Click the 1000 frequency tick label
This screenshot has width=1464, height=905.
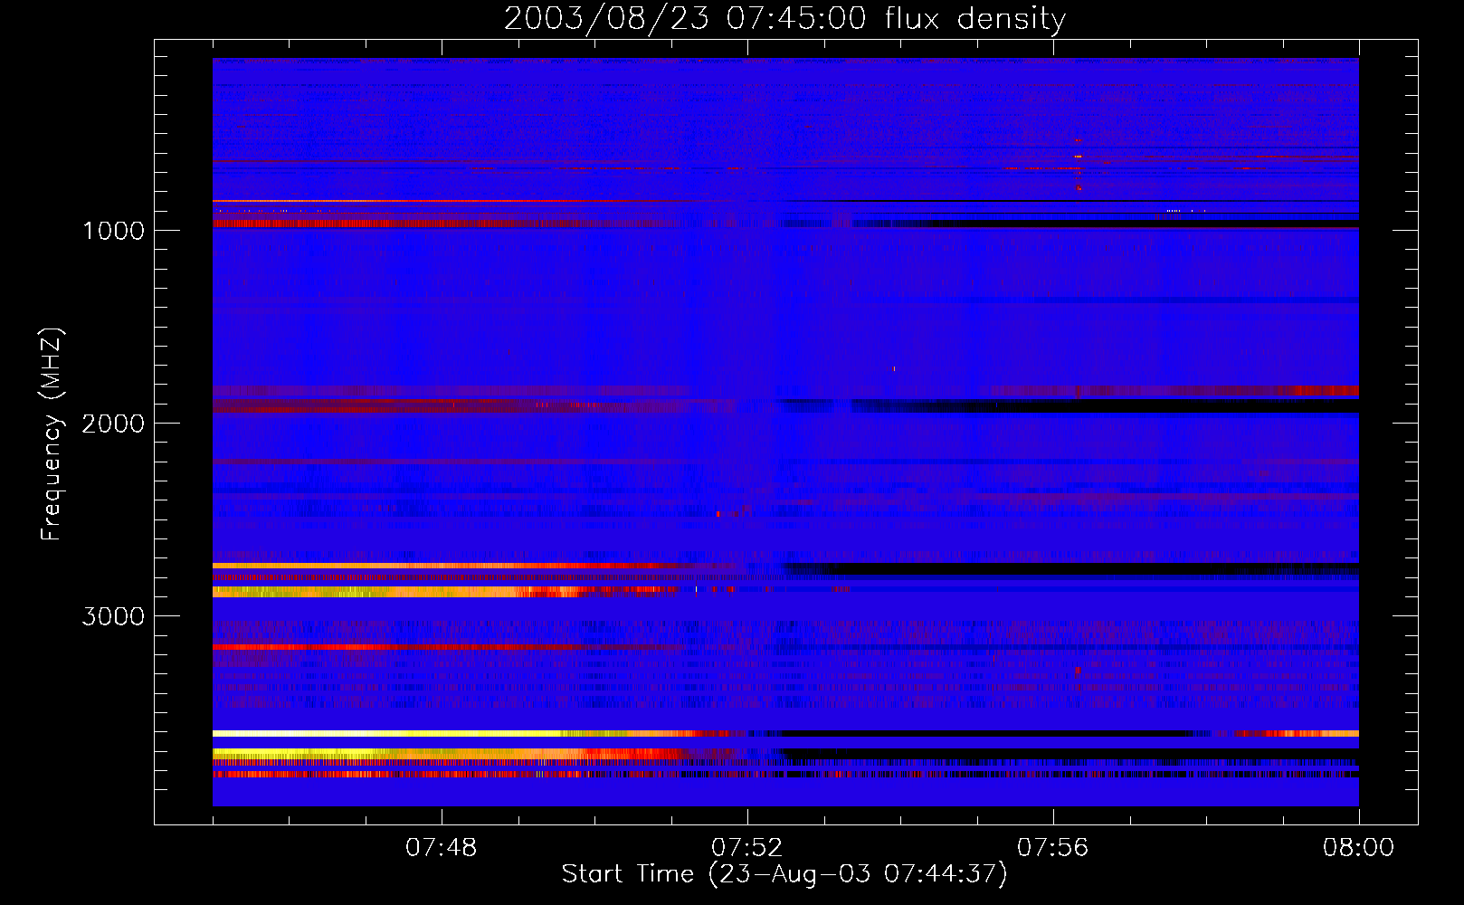click(x=113, y=231)
